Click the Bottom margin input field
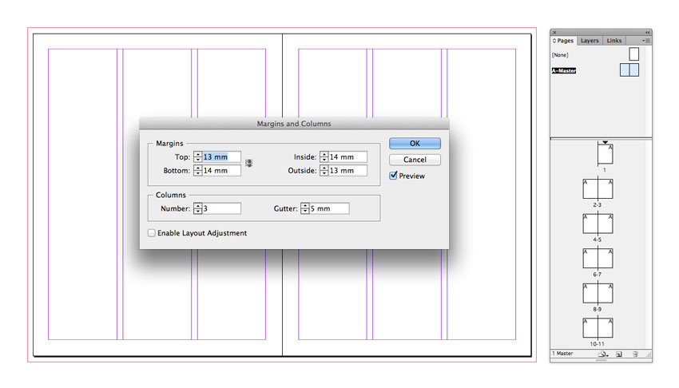 [221, 171]
